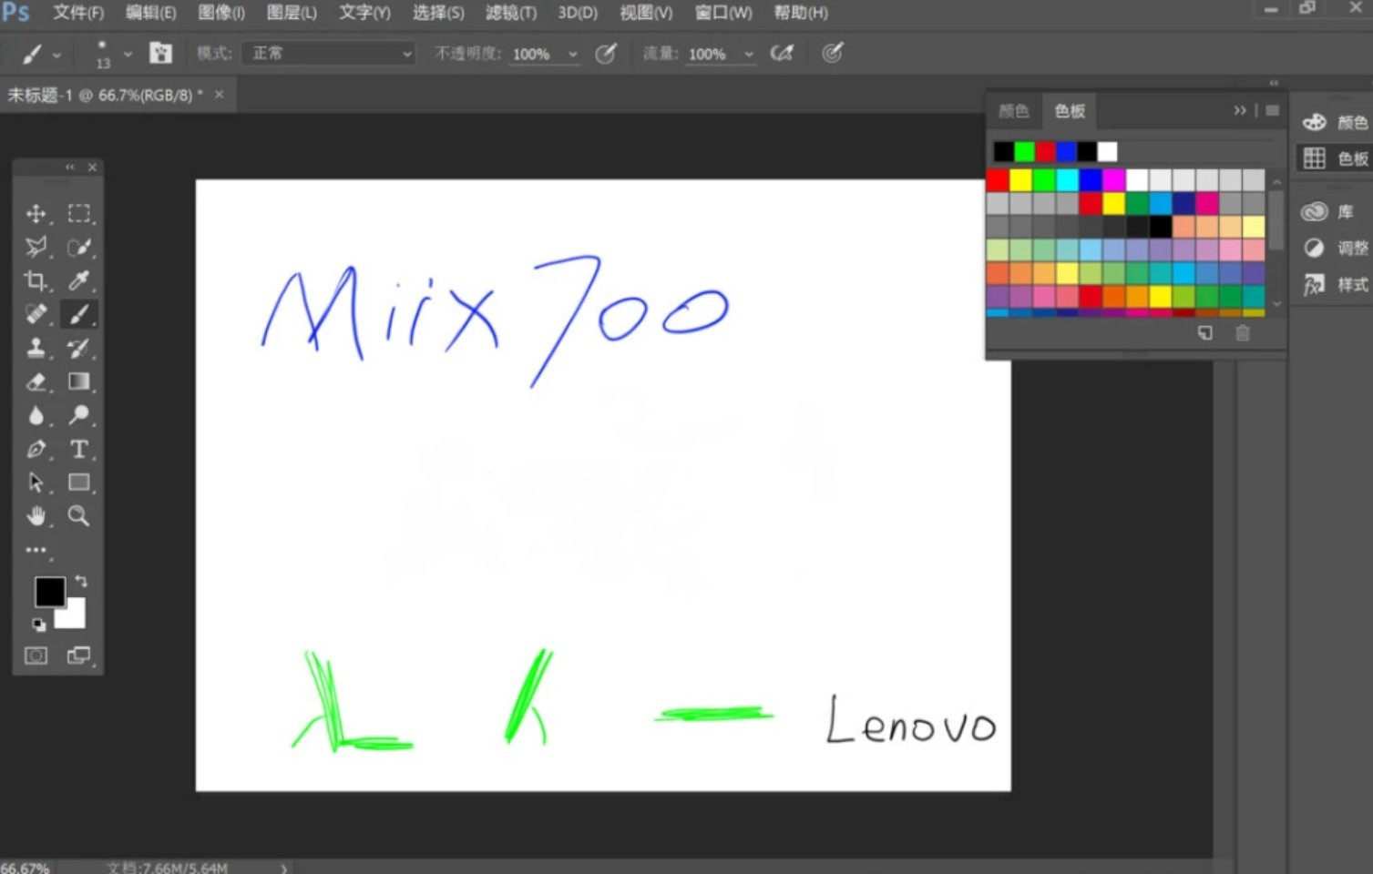Open the 编辑(E) menu
The image size is (1373, 874).
point(150,13)
